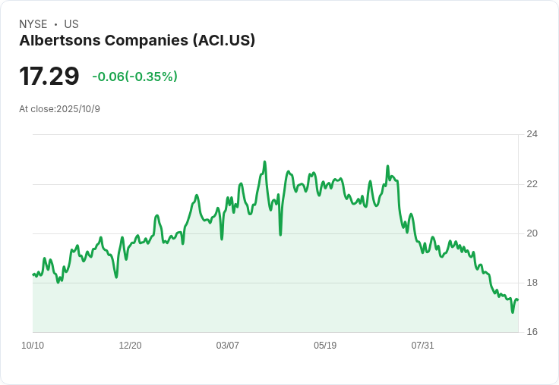The image size is (559, 385).
Task: Click the highest peak of the price line
Action: point(264,161)
